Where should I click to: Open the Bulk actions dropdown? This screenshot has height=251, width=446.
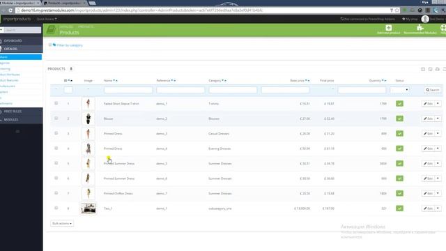coord(62,223)
